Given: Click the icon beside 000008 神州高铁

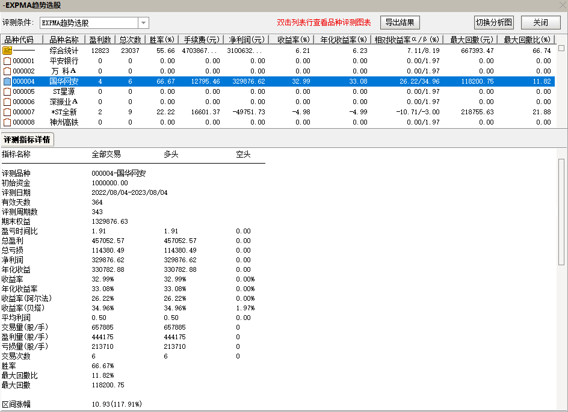Looking at the screenshot, I should (7, 122).
